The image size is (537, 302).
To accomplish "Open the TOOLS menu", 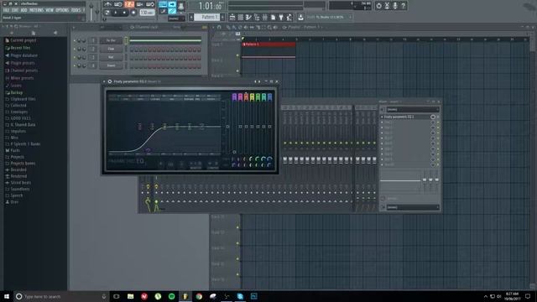I will click(76, 10).
